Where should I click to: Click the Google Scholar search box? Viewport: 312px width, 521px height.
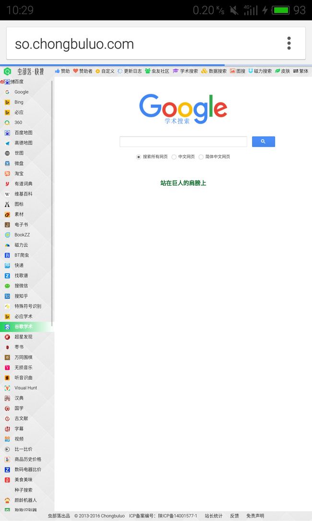pyautogui.click(x=183, y=141)
